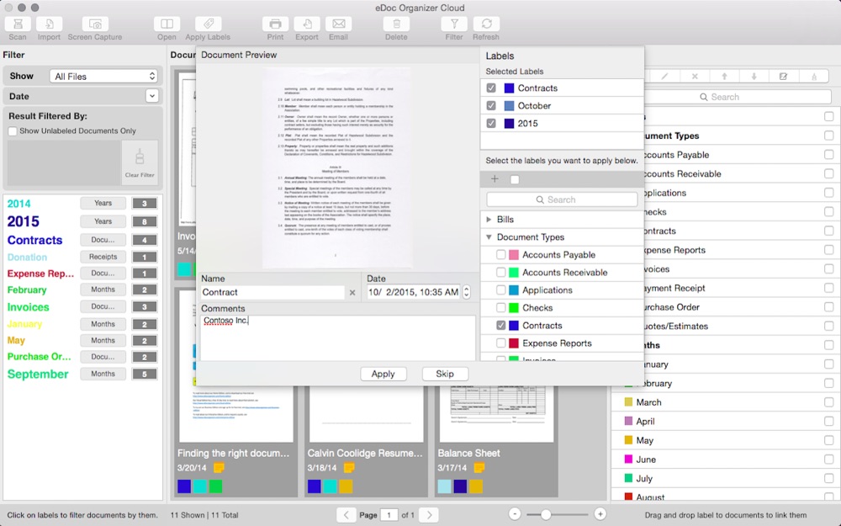Email the document via toolbar
The height and width of the screenshot is (526, 841).
coord(338,24)
